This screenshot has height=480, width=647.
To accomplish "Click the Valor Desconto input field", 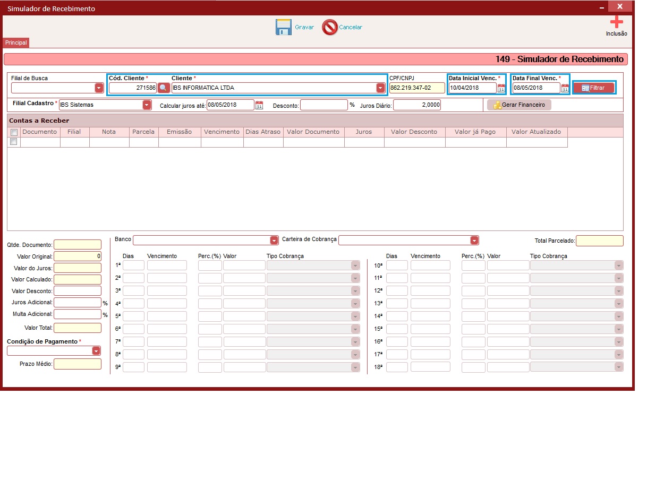I will (78, 291).
